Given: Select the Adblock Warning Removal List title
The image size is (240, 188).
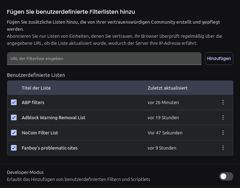Looking at the screenshot, I should [53, 117].
